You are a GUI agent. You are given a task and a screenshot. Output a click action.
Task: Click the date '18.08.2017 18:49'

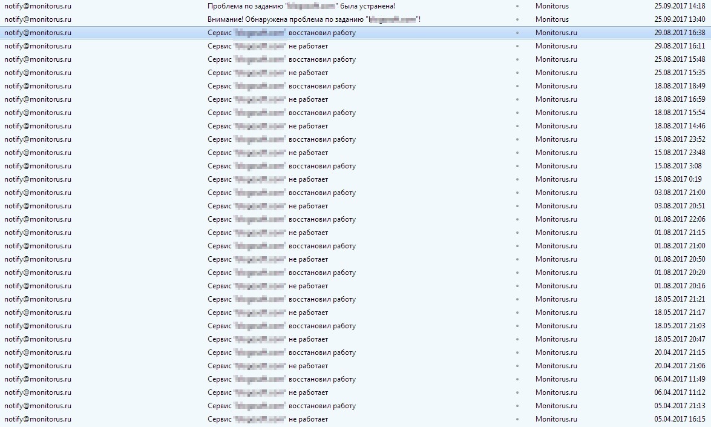click(680, 86)
